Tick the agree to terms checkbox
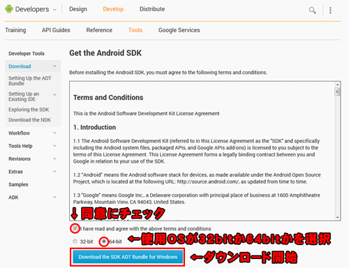This screenshot has height=268, width=349. (x=75, y=228)
